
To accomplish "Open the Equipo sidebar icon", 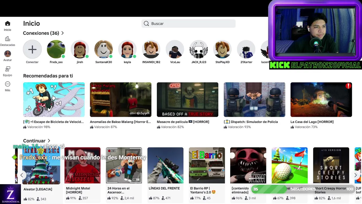I will (x=8, y=69).
